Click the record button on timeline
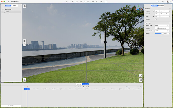The image size is (173, 108). (x=27, y=87)
